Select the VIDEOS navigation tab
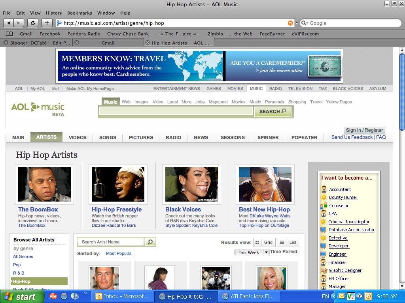Viewport: 405px width, 303px height. pyautogui.click(x=78, y=137)
